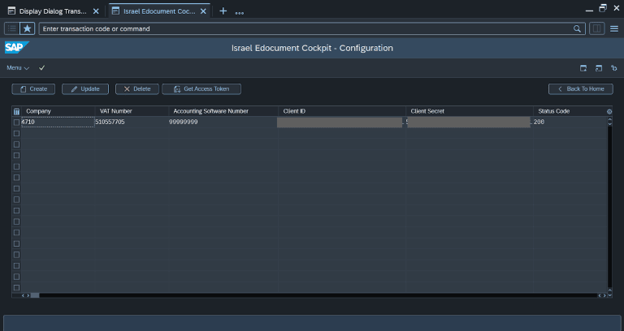Click the SAP logo
624x331 pixels.
pos(16,48)
